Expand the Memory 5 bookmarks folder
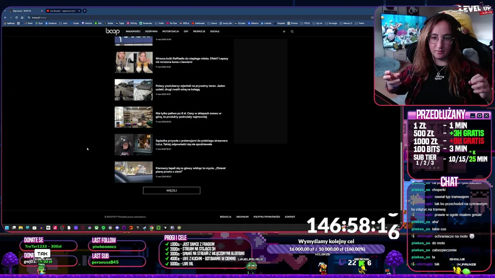This screenshot has height=278, width=495. click(346, 23)
